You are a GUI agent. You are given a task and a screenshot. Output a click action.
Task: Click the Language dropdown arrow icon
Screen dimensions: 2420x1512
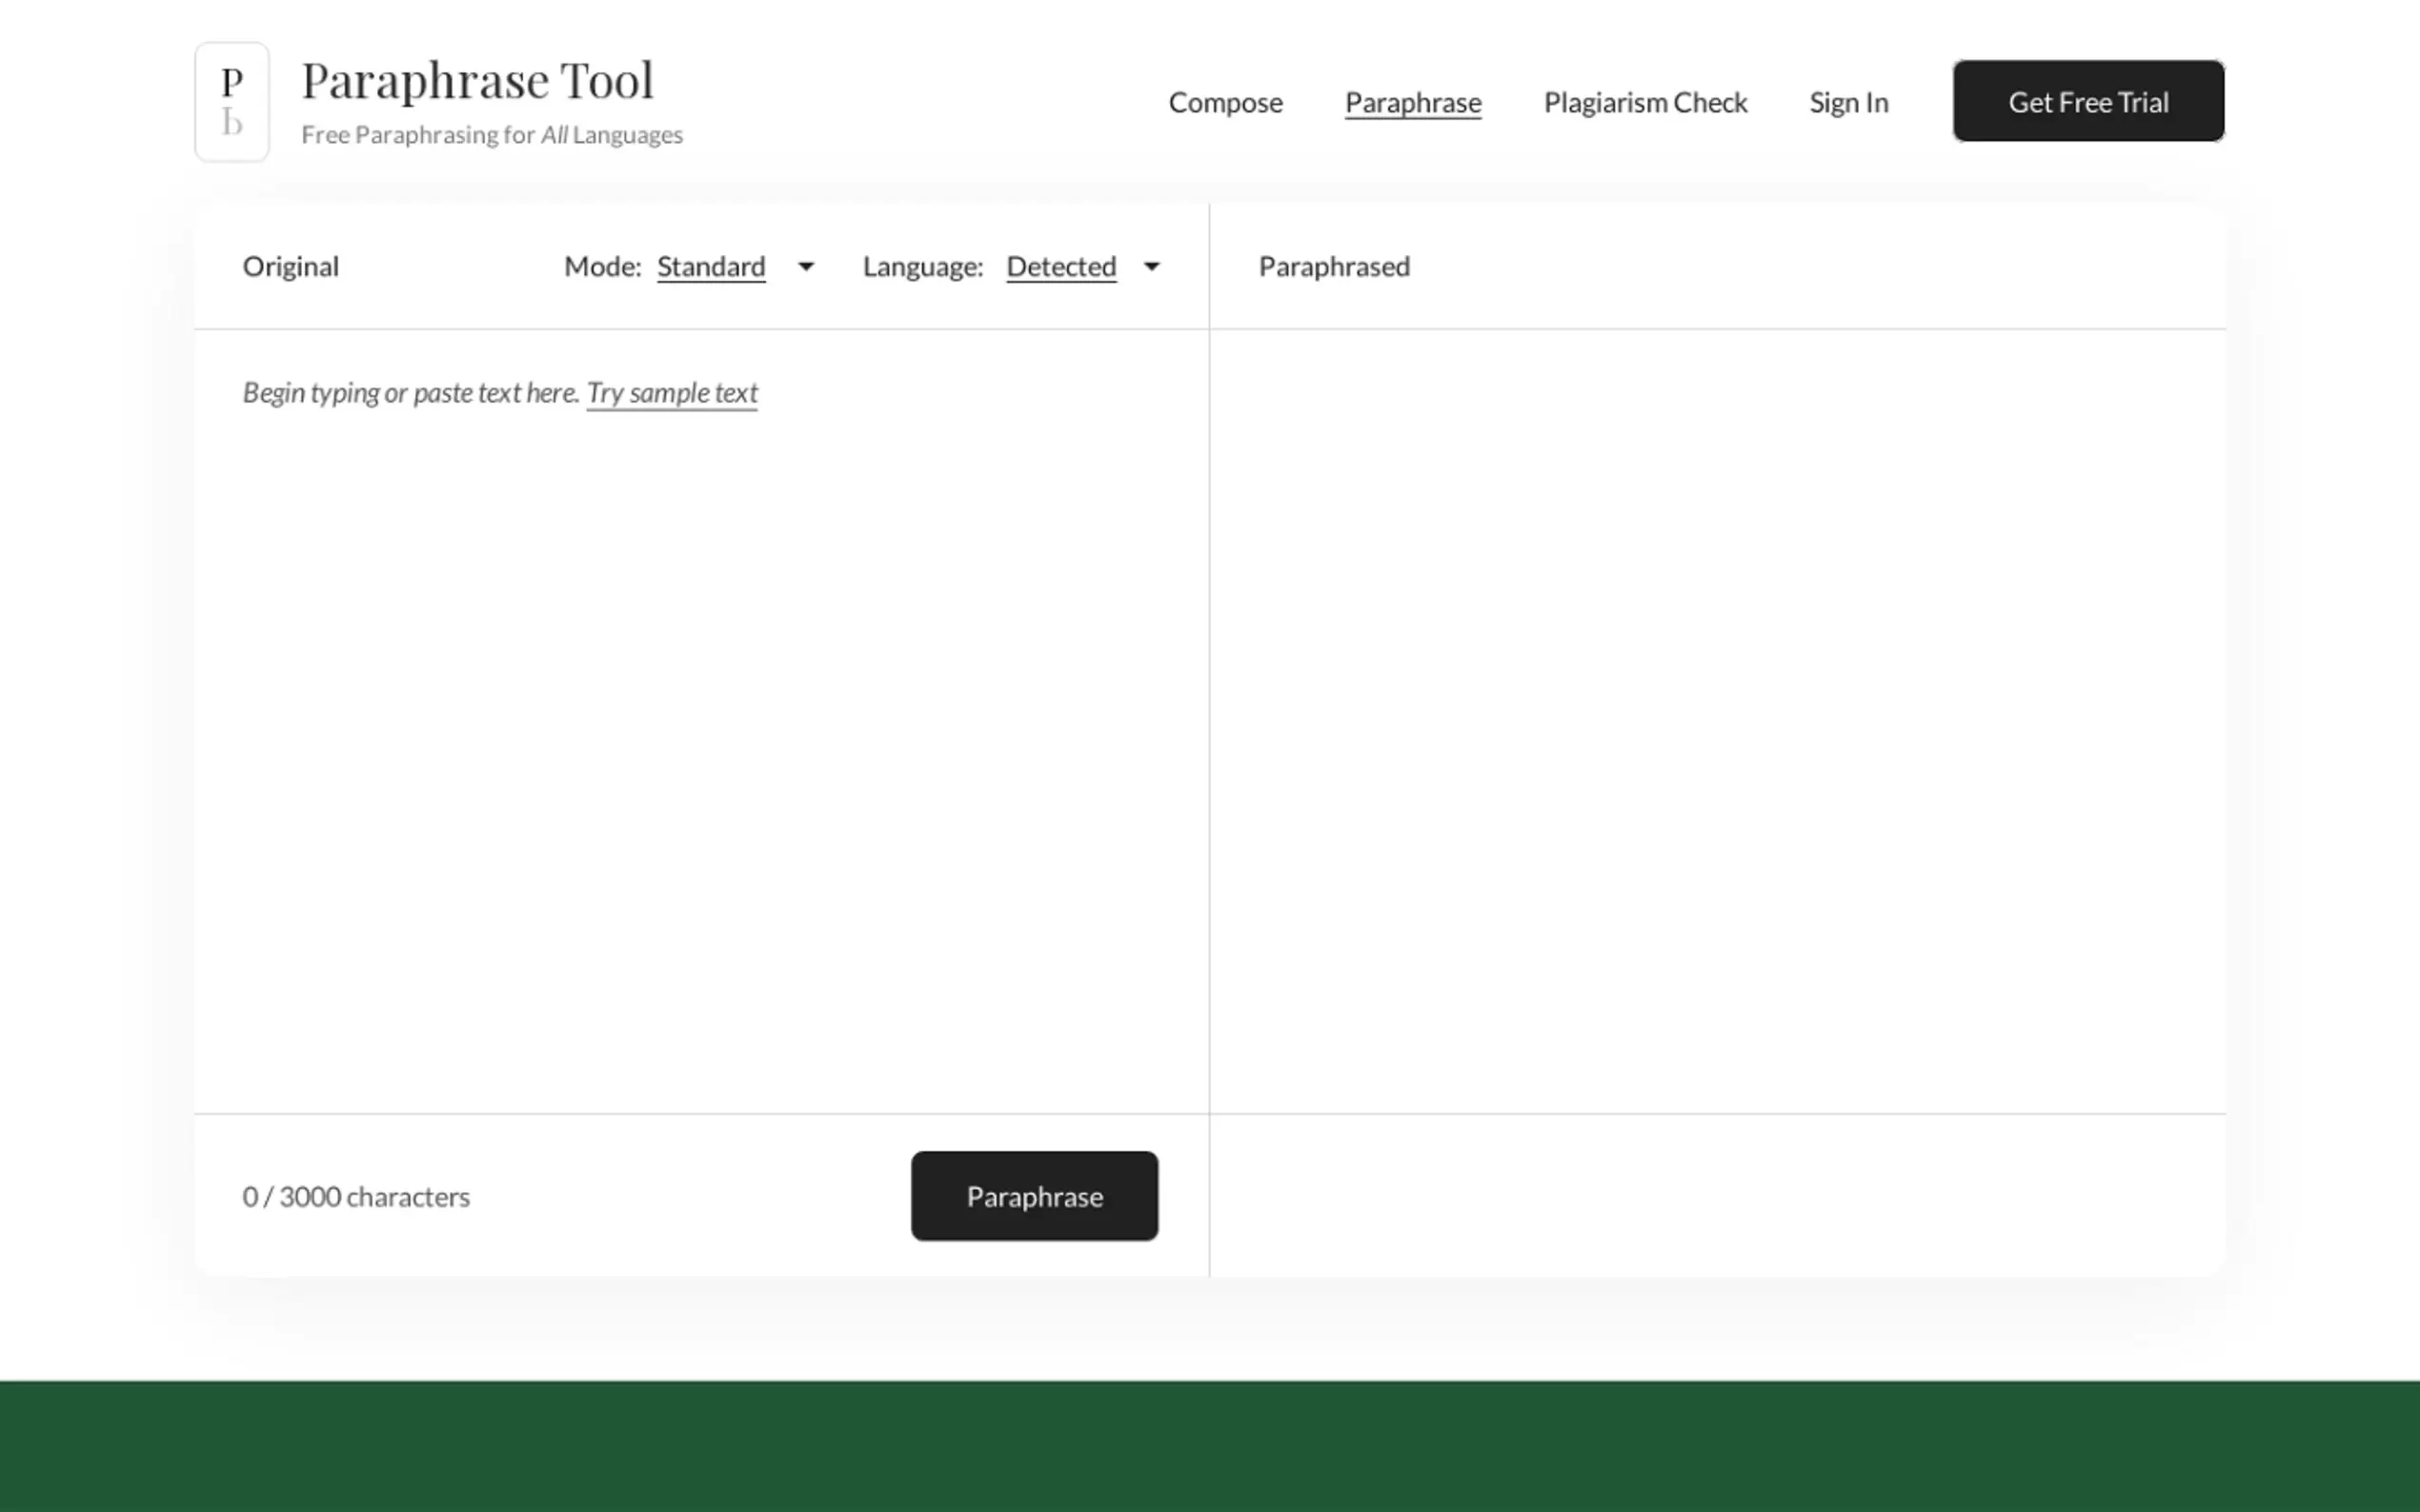pyautogui.click(x=1152, y=267)
